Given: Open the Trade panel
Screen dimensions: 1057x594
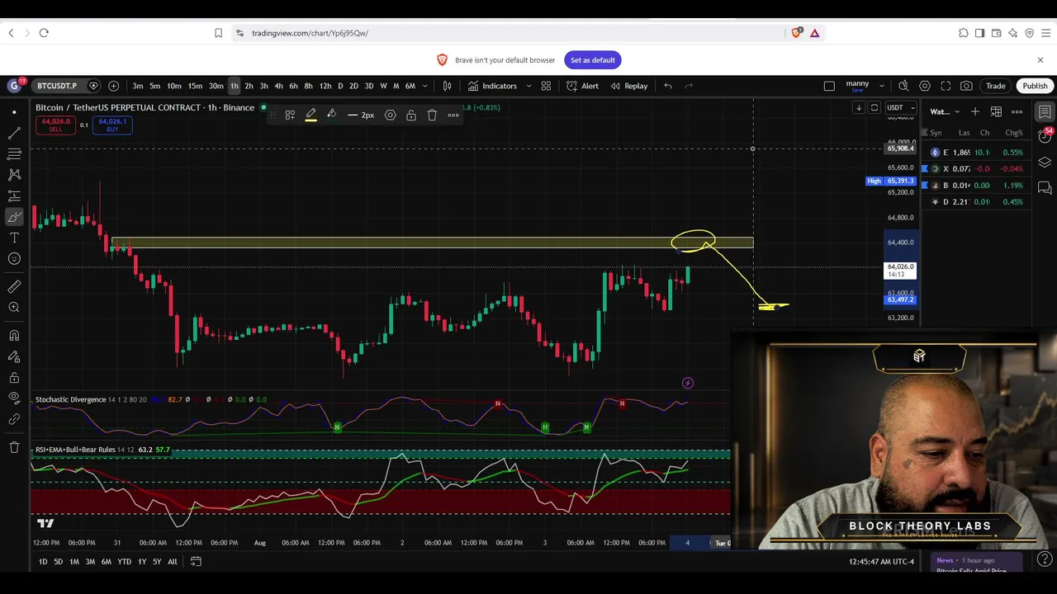Looking at the screenshot, I should (x=995, y=86).
